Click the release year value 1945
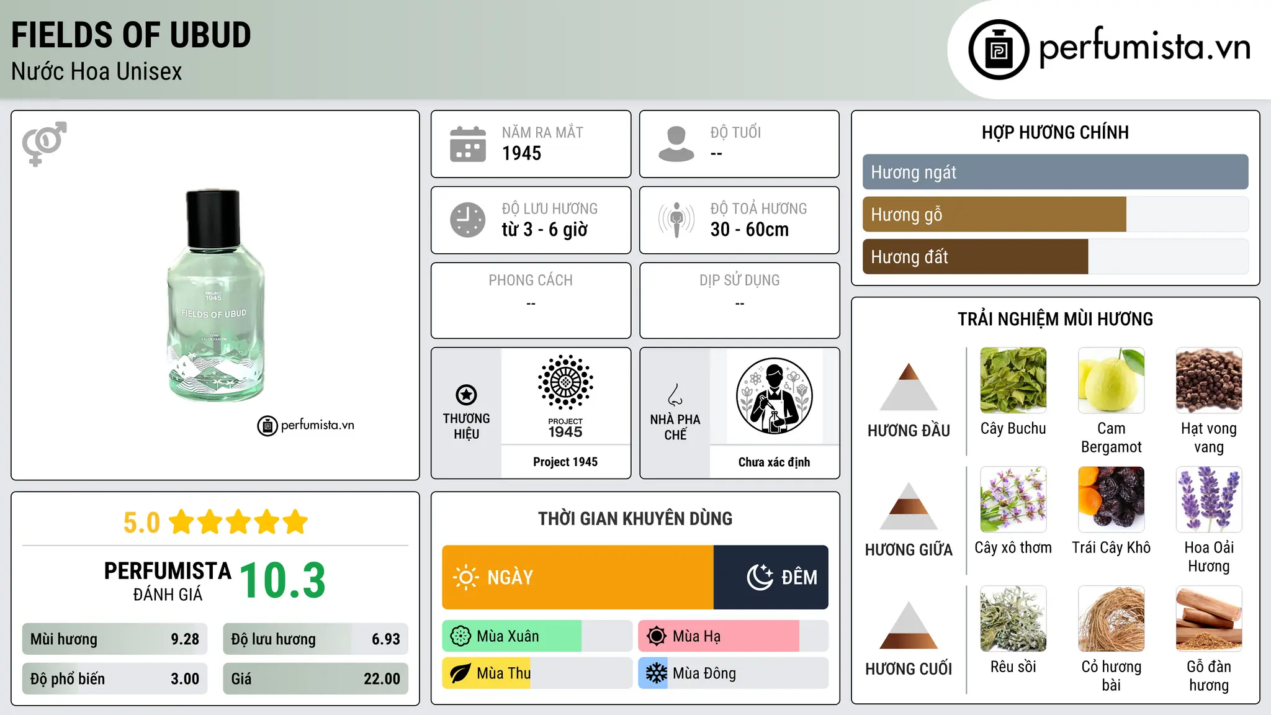 click(x=521, y=153)
